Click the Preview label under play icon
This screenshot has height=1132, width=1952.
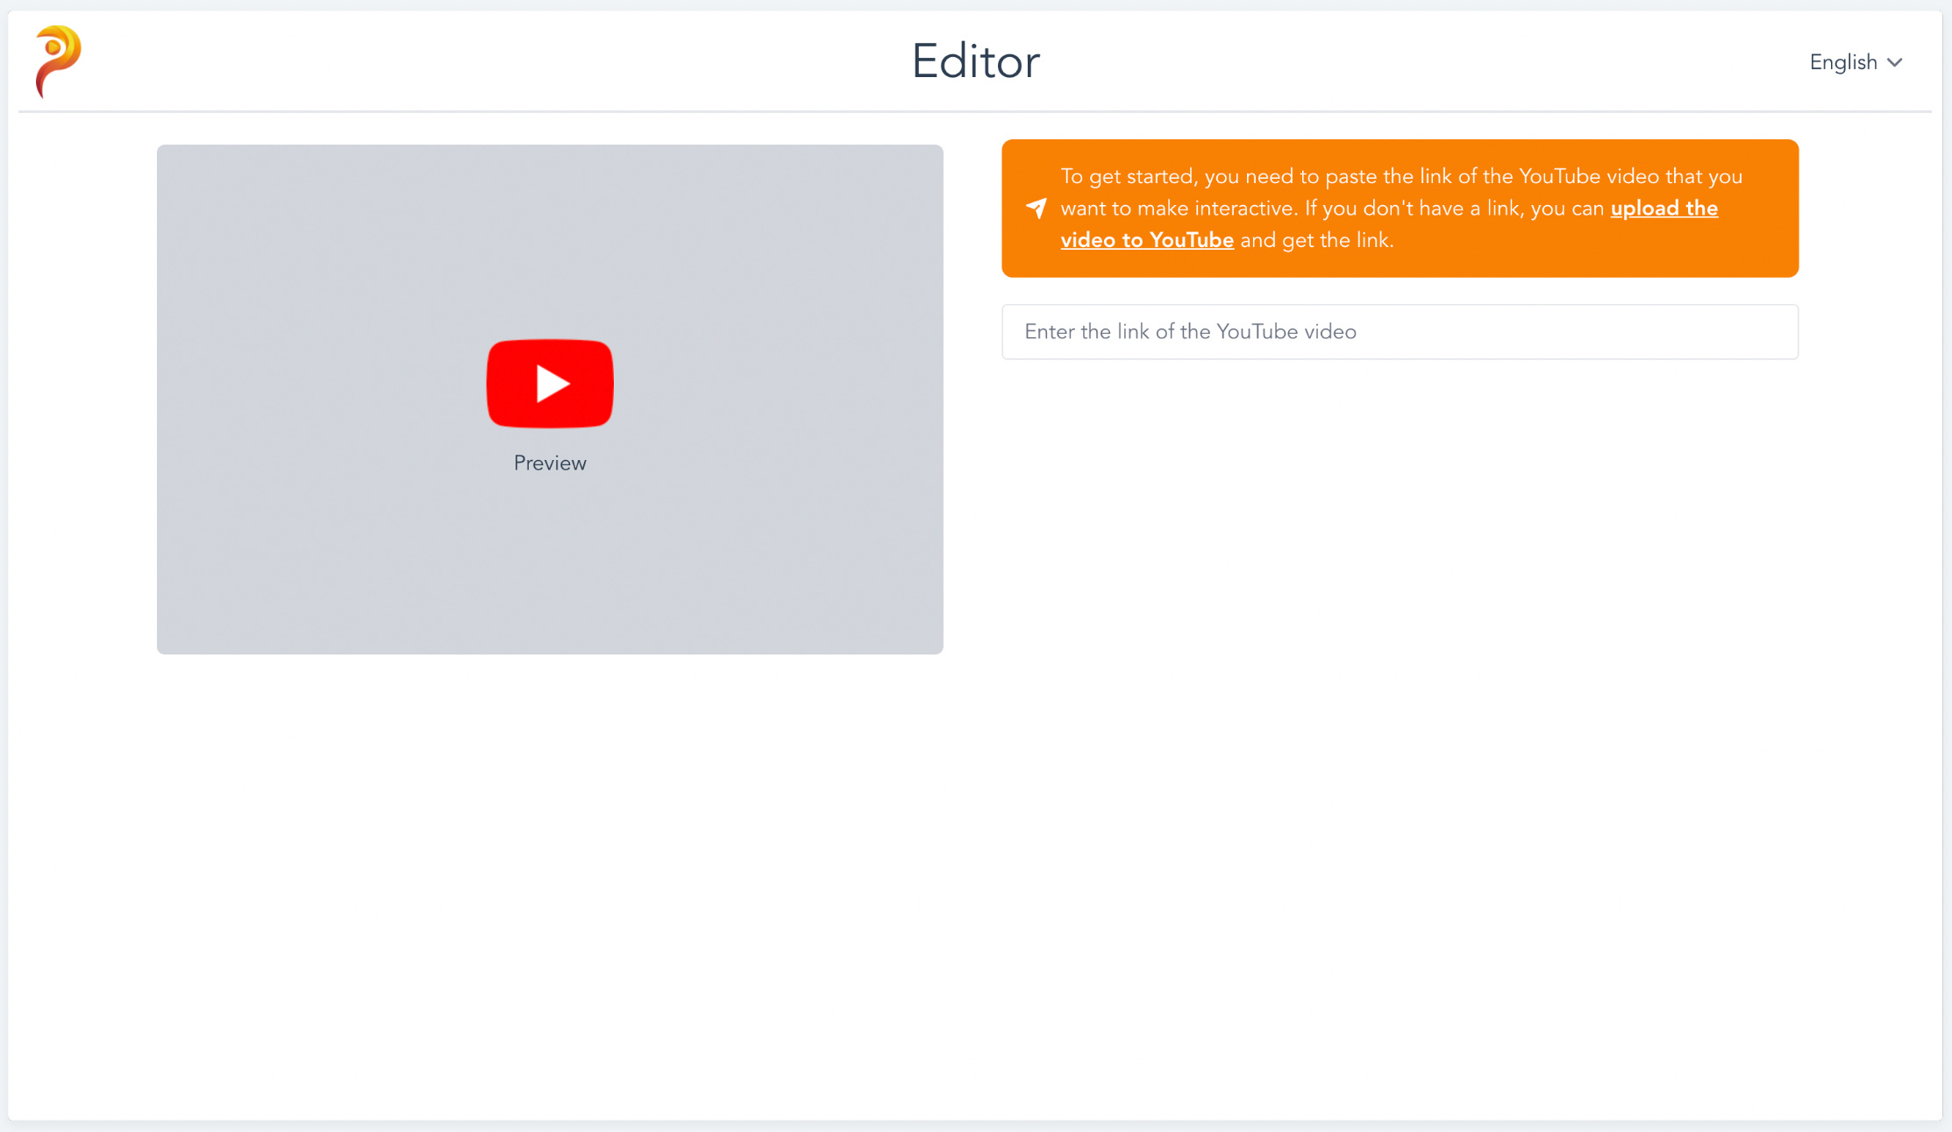pos(550,463)
